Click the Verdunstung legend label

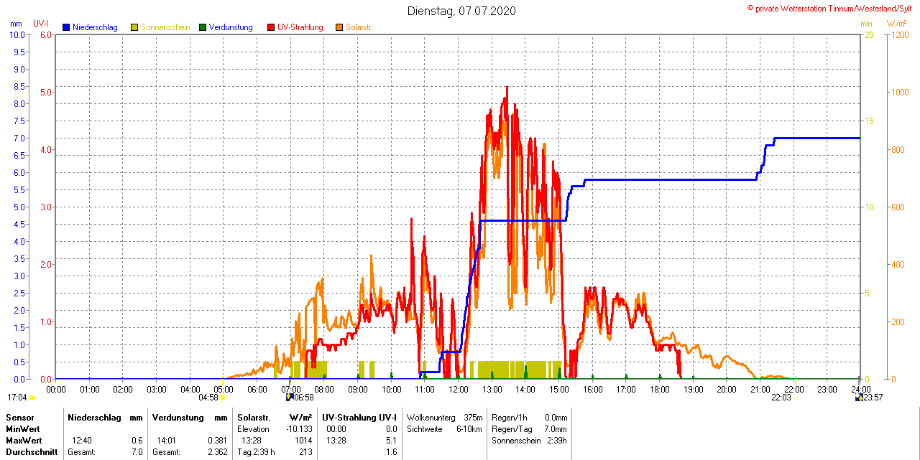tap(231, 27)
